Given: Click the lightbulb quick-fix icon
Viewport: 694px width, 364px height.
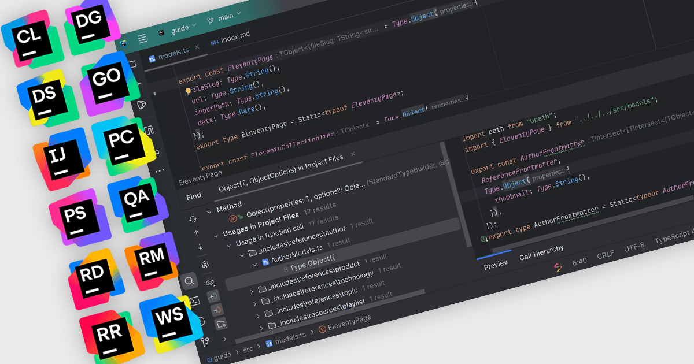Looking at the screenshot, I should click(188, 91).
